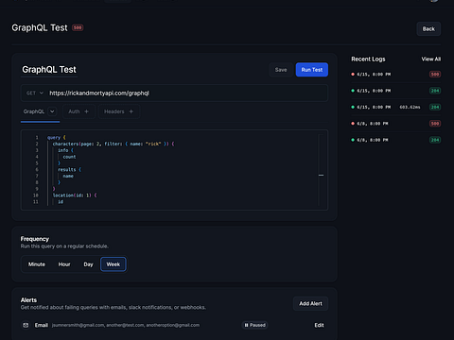Click the plus icon on Auth tab
The width and height of the screenshot is (454, 340).
click(x=86, y=111)
